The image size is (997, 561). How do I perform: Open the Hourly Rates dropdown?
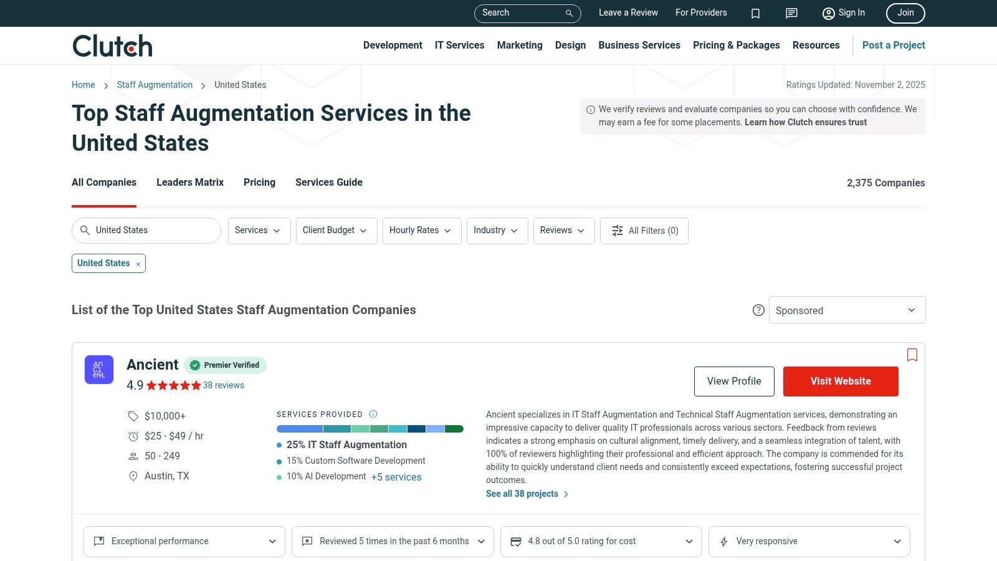(421, 231)
